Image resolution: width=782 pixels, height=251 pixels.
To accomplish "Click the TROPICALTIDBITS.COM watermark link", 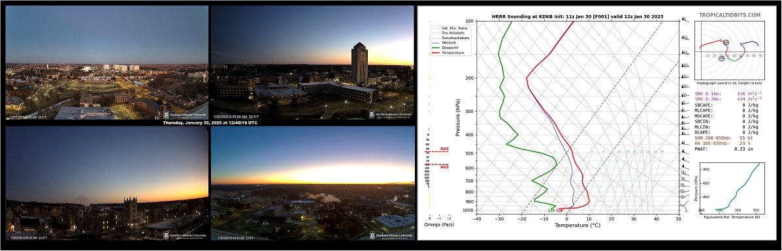I will [729, 16].
